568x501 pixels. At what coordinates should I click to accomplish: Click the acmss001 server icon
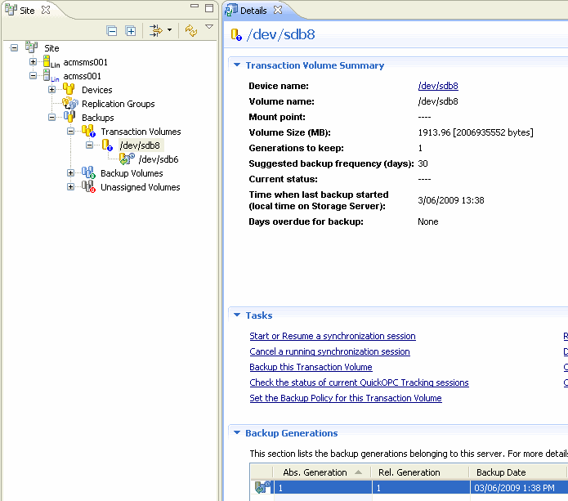pos(51,76)
